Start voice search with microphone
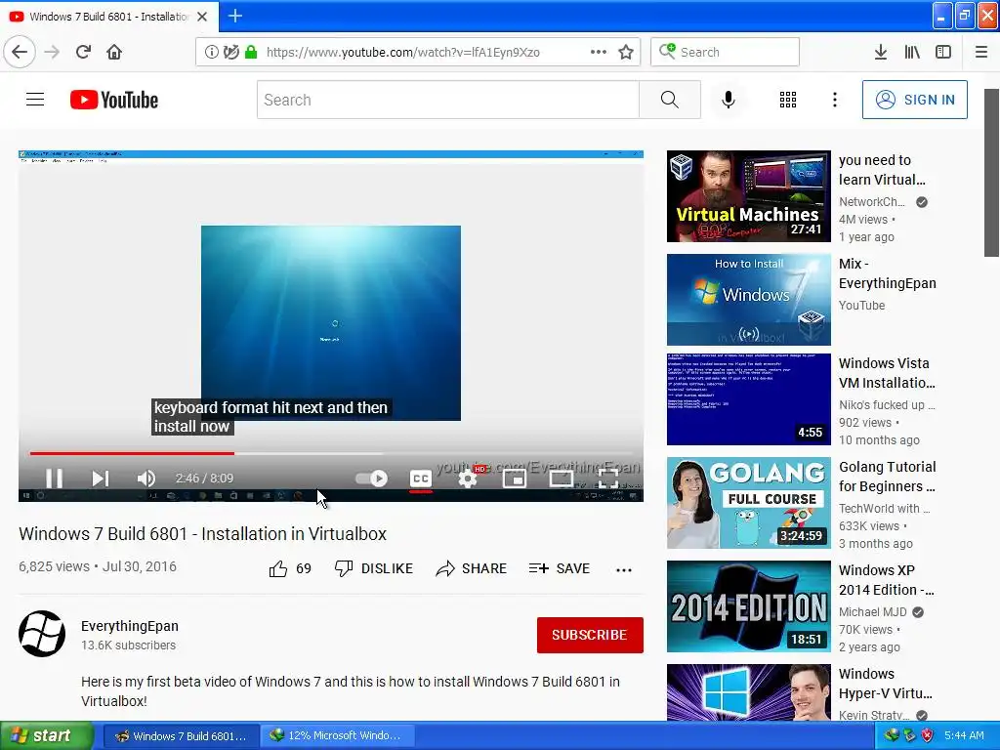 coord(729,100)
